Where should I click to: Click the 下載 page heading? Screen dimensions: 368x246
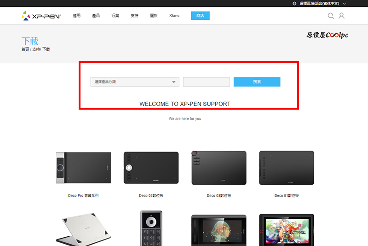click(x=30, y=41)
